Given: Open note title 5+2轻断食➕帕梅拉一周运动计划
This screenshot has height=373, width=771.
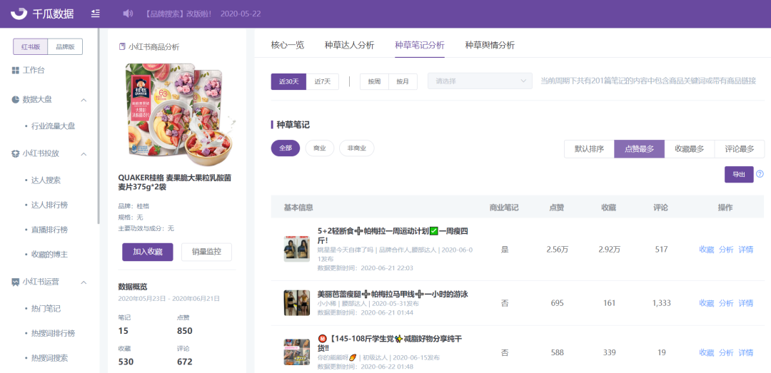Looking at the screenshot, I should 391,236.
